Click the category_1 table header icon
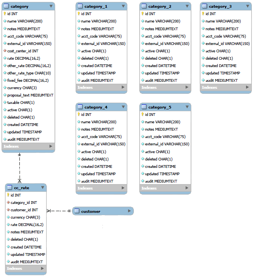253x276 pixels. coord(80,6)
